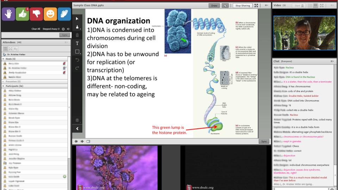
Task: Pick the Shapes rectangle tool
Action: pyautogui.click(x=77, y=52)
